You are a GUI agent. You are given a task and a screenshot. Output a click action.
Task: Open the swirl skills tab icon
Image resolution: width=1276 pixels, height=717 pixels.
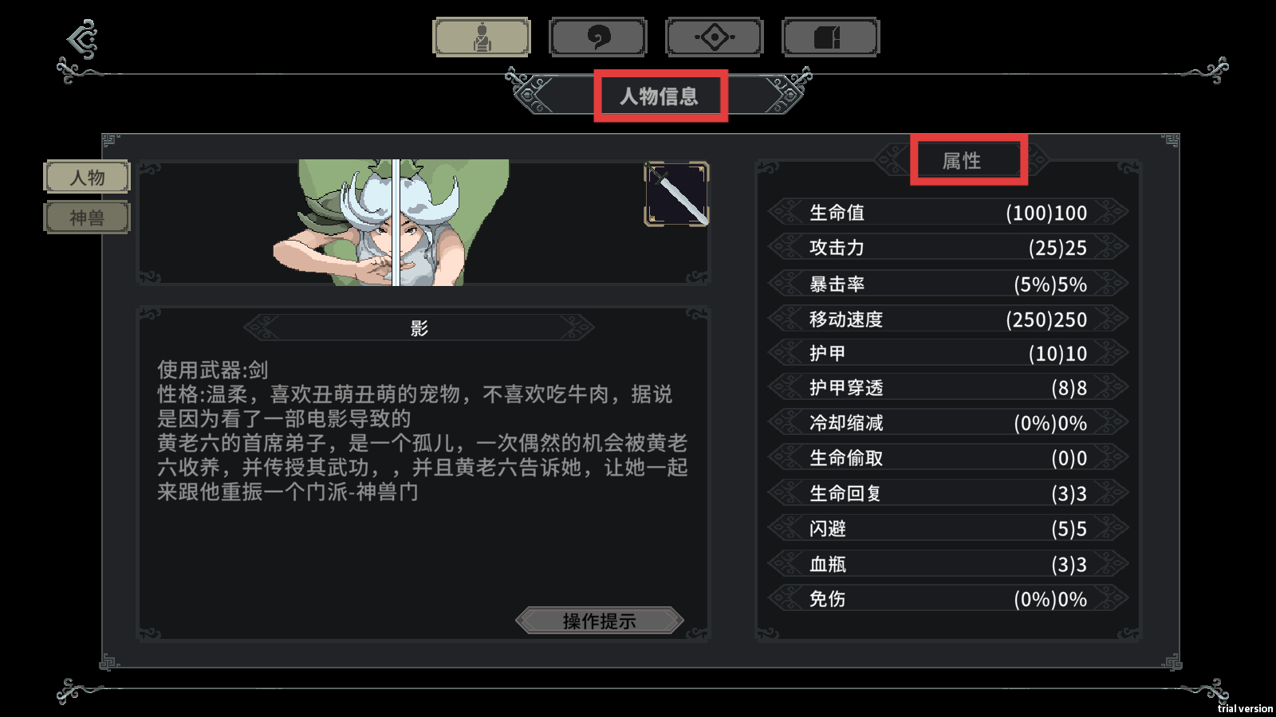pos(598,37)
